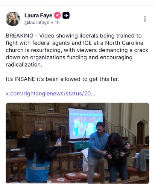Click the pink verified checkmark badge
This screenshot has height=189, width=155.
57,15
